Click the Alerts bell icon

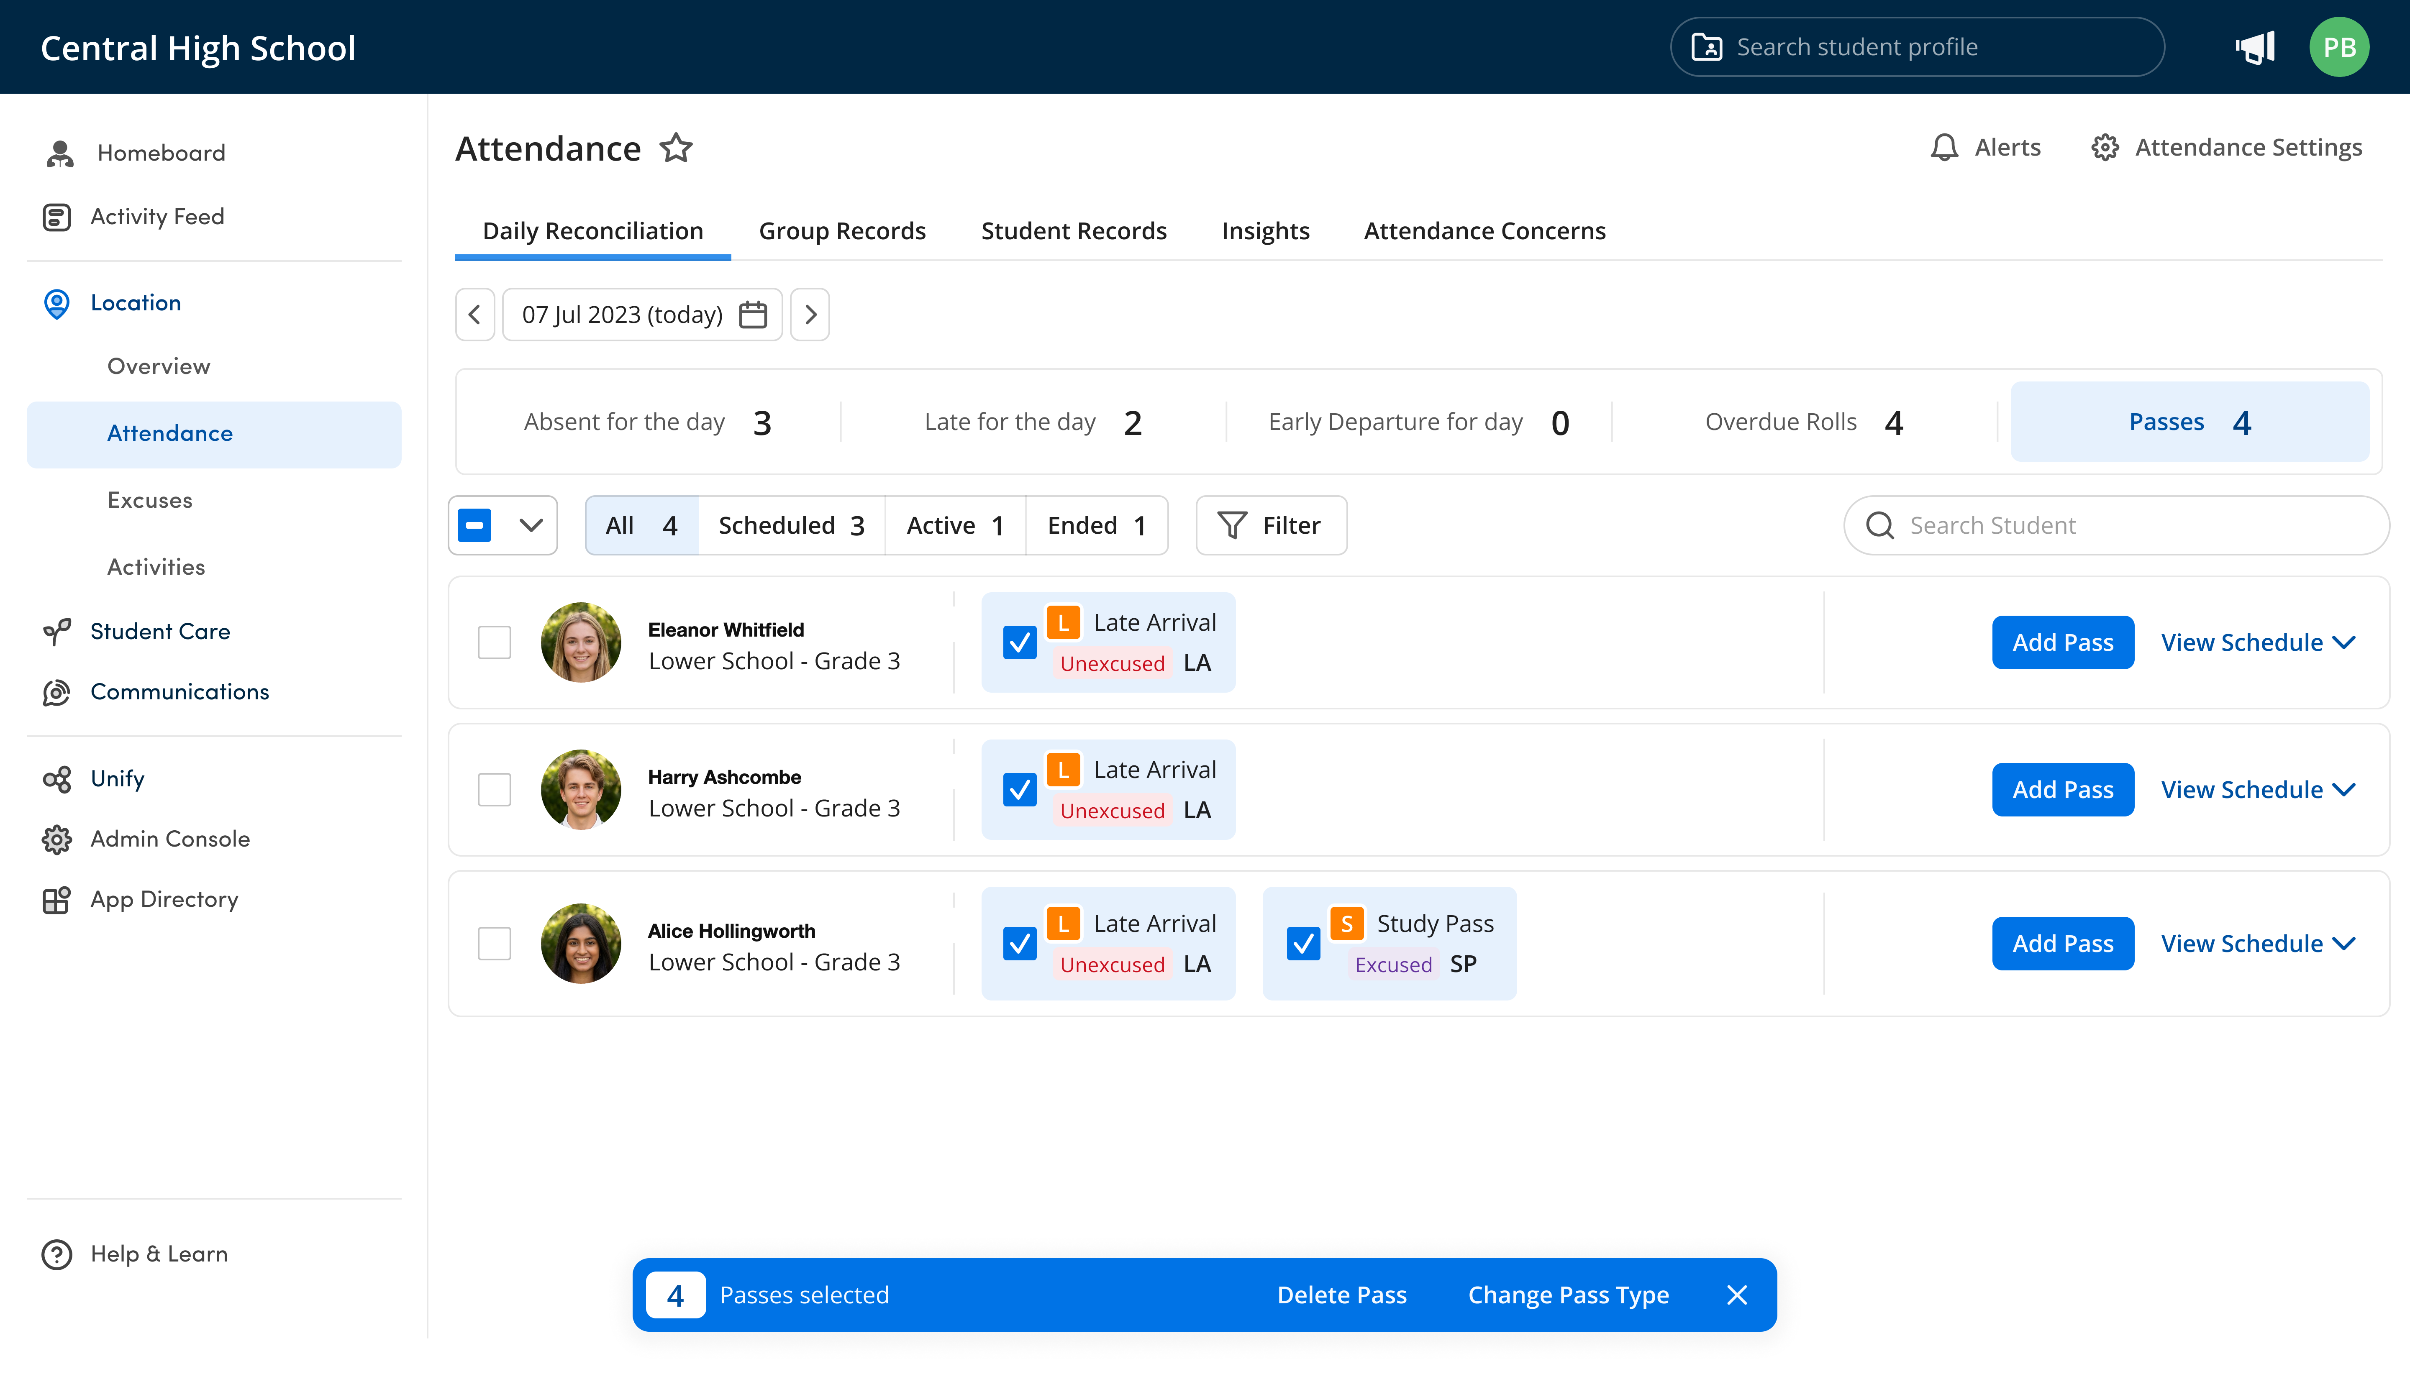pyautogui.click(x=1944, y=147)
